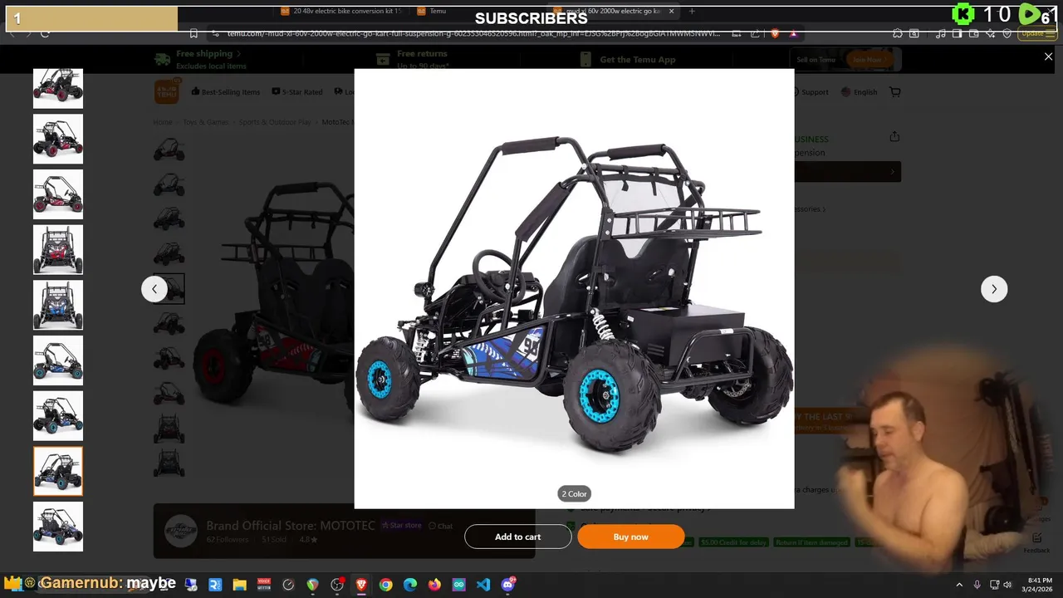Image resolution: width=1063 pixels, height=598 pixels.
Task: Reload the current page
Action: 45,33
